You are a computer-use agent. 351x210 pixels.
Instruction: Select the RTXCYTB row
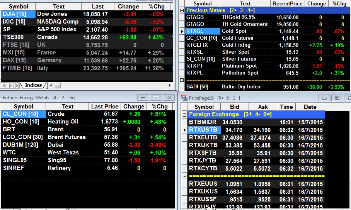point(256,168)
